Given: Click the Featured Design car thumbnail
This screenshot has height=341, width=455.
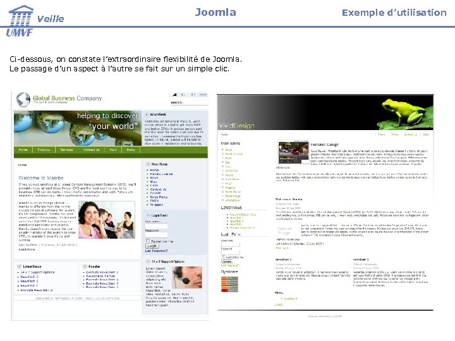Looking at the screenshot, I should (293, 152).
